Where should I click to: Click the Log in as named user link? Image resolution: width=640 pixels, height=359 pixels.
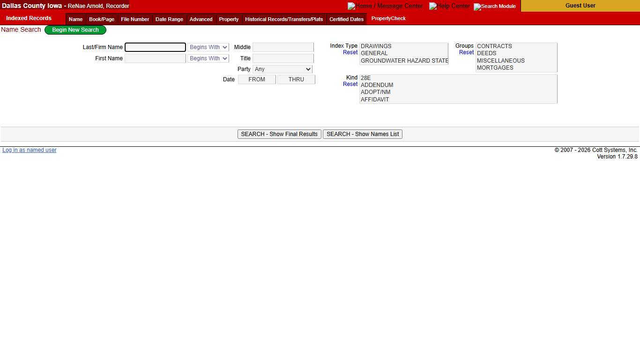(29, 150)
